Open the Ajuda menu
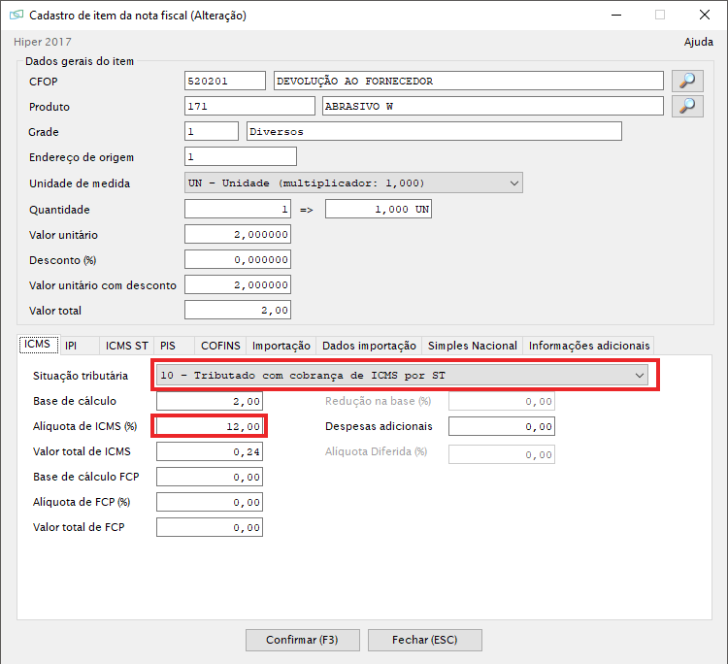The image size is (728, 664). tap(698, 42)
